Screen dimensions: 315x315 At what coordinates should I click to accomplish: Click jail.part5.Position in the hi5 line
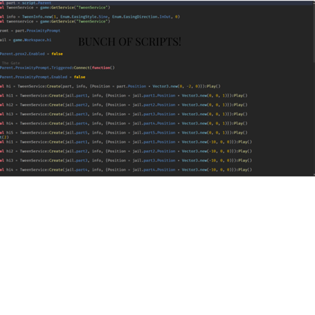[154, 133]
